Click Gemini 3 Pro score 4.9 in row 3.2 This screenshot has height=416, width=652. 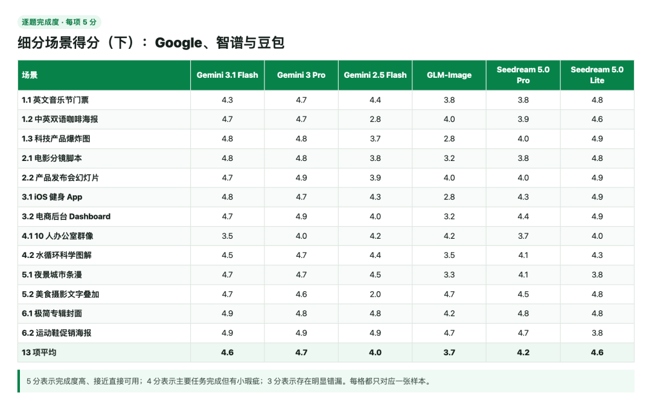point(301,216)
